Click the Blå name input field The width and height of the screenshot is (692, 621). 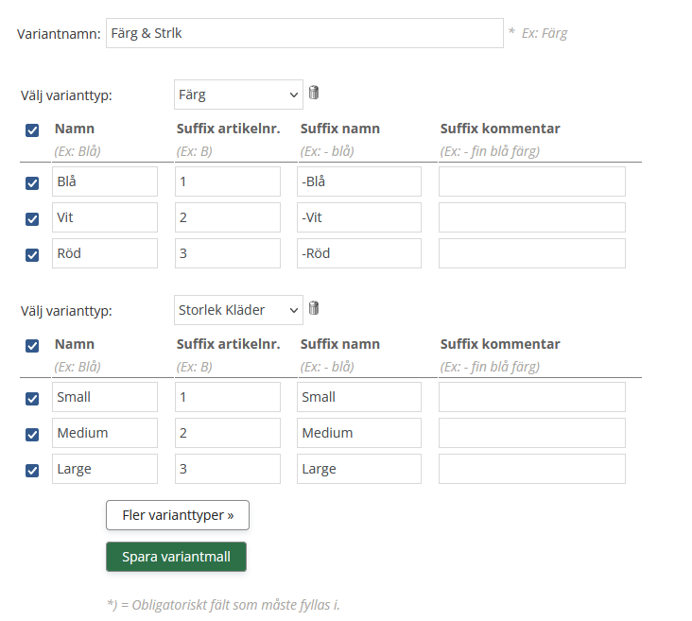105,181
